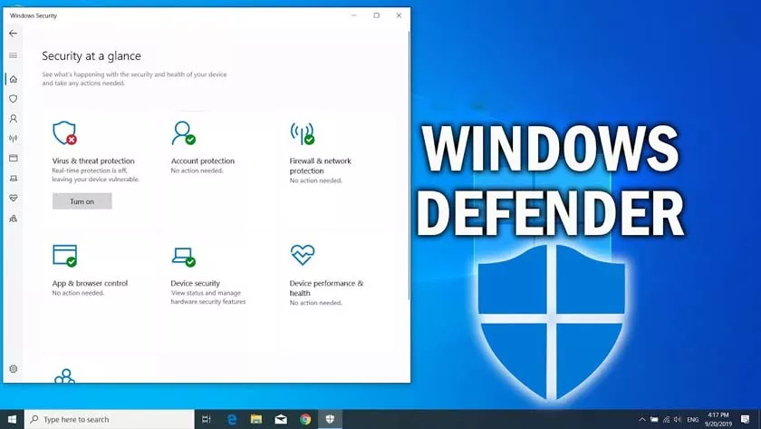Screen dimensions: 761x429
Task: Click the Device security tile icon
Action: [184, 257]
